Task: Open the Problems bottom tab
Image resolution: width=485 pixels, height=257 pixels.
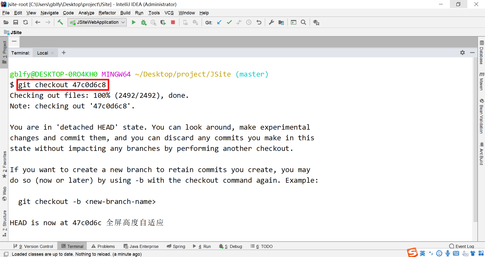Action: [x=103, y=246]
